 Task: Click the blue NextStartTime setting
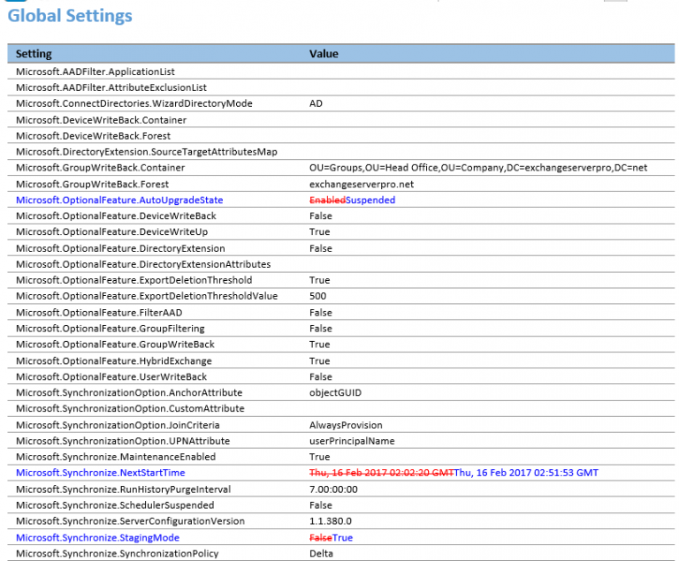coord(101,473)
